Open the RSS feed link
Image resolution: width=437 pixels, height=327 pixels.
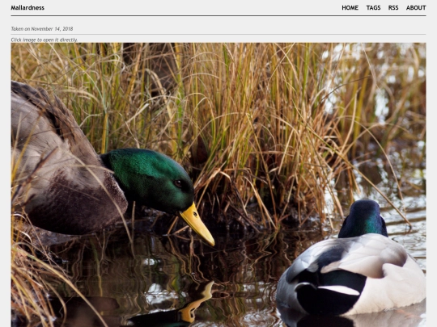click(x=393, y=8)
